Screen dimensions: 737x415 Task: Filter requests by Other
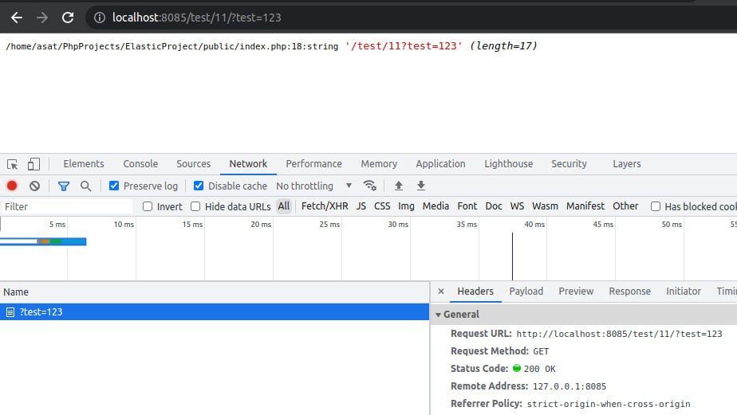click(x=625, y=206)
